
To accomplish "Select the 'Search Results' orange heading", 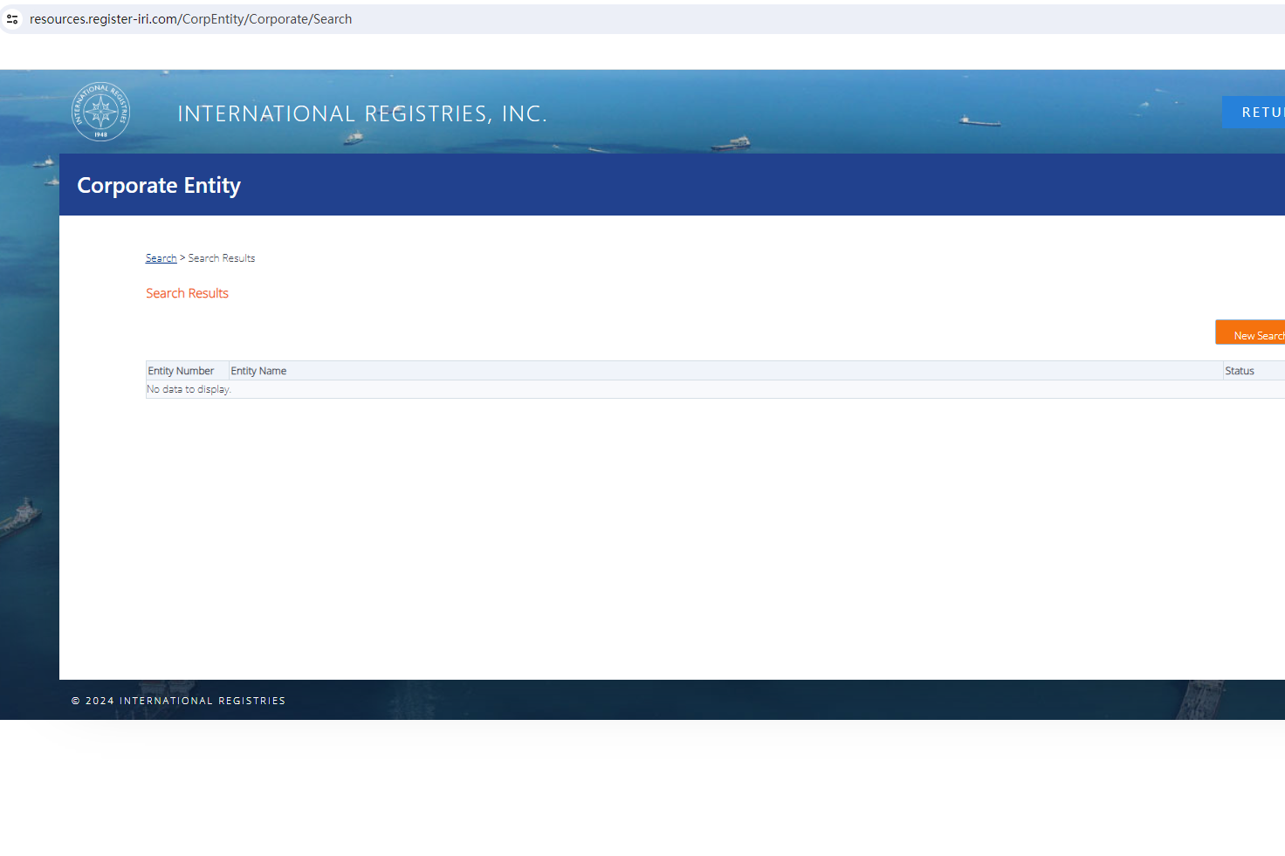I will (x=187, y=293).
